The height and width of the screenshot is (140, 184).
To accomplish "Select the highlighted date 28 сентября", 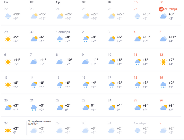I will click(169, 9).
